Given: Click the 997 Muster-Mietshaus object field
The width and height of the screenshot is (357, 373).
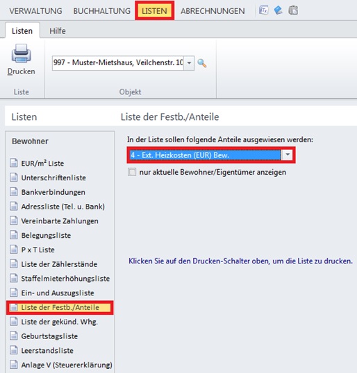Looking at the screenshot, I should 118,63.
